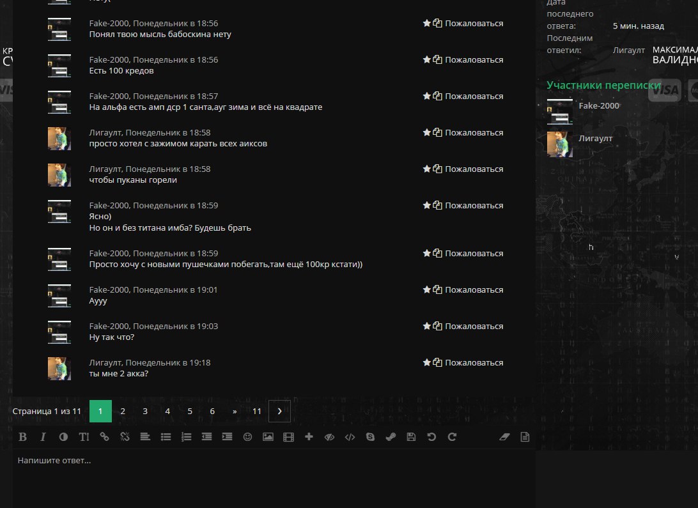Click the code tag icon

pos(350,437)
